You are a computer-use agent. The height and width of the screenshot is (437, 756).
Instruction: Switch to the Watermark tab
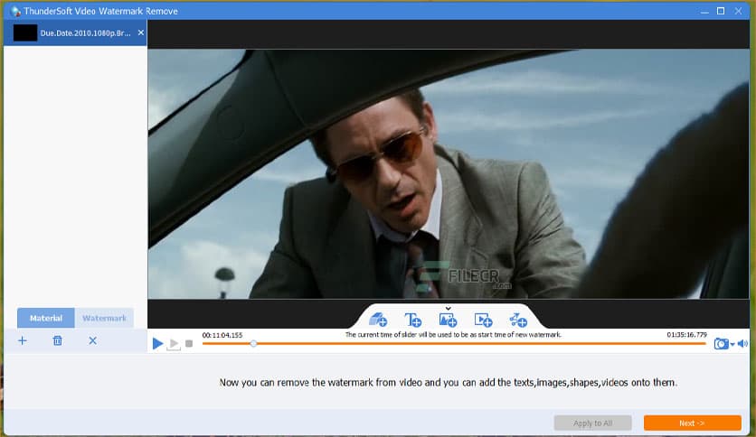coord(104,318)
